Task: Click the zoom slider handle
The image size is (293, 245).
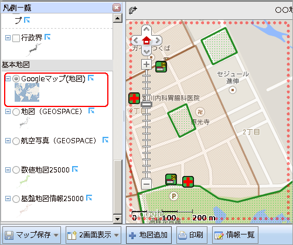Action: pos(146,105)
